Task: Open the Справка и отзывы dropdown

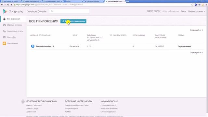Action: click(196, 11)
